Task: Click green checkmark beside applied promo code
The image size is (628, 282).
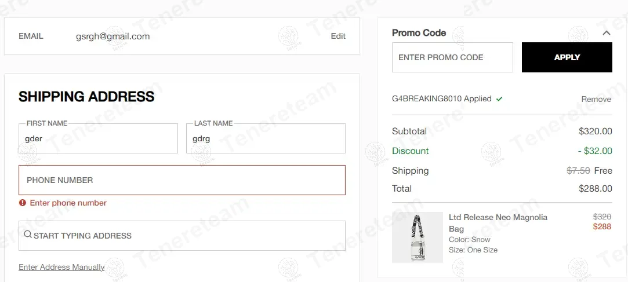Action: point(499,99)
